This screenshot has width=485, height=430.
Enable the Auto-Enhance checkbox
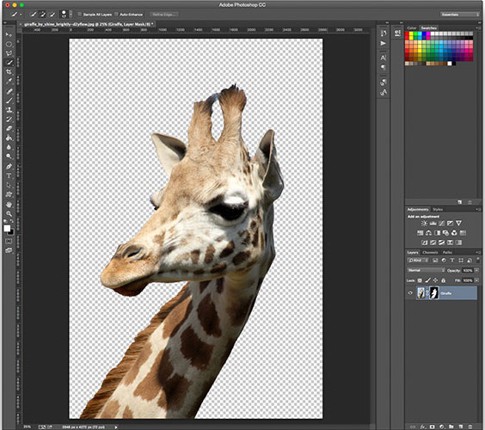[x=116, y=15]
